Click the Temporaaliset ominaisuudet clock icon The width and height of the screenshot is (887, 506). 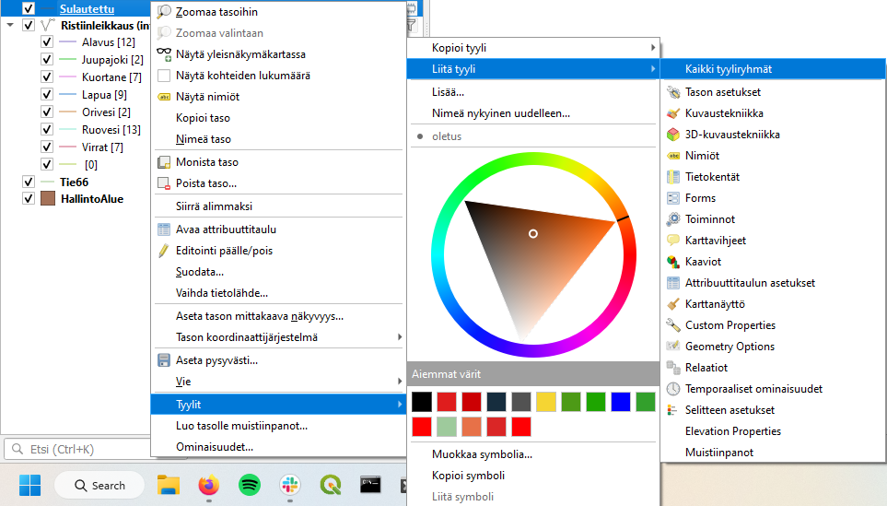tap(673, 389)
